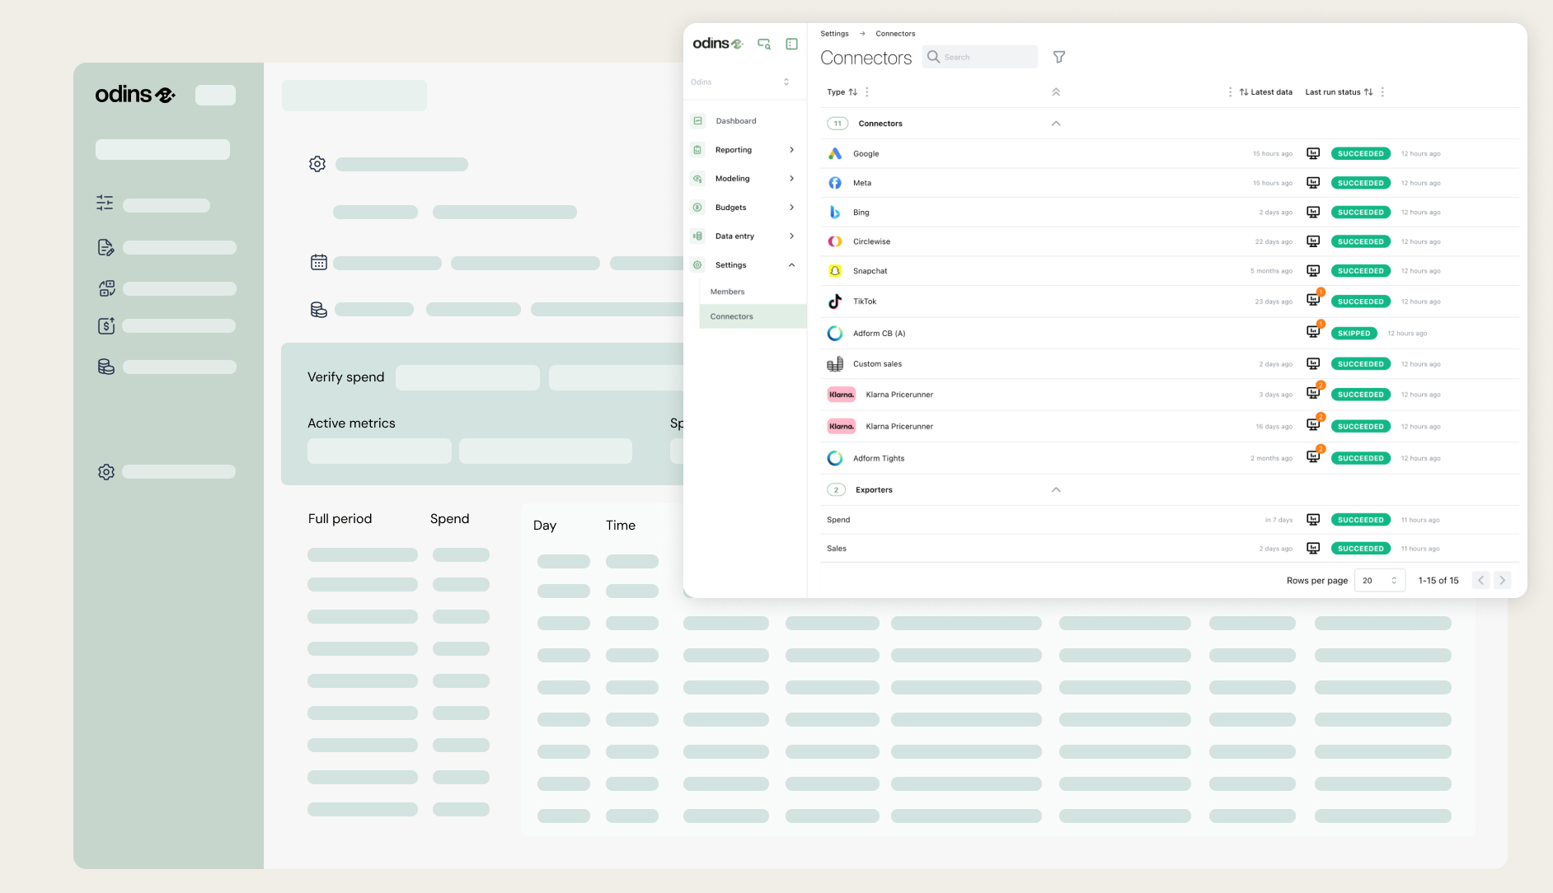This screenshot has height=893, width=1553.
Task: Click the monitor log icon on the Snapchat row
Action: pyautogui.click(x=1312, y=270)
